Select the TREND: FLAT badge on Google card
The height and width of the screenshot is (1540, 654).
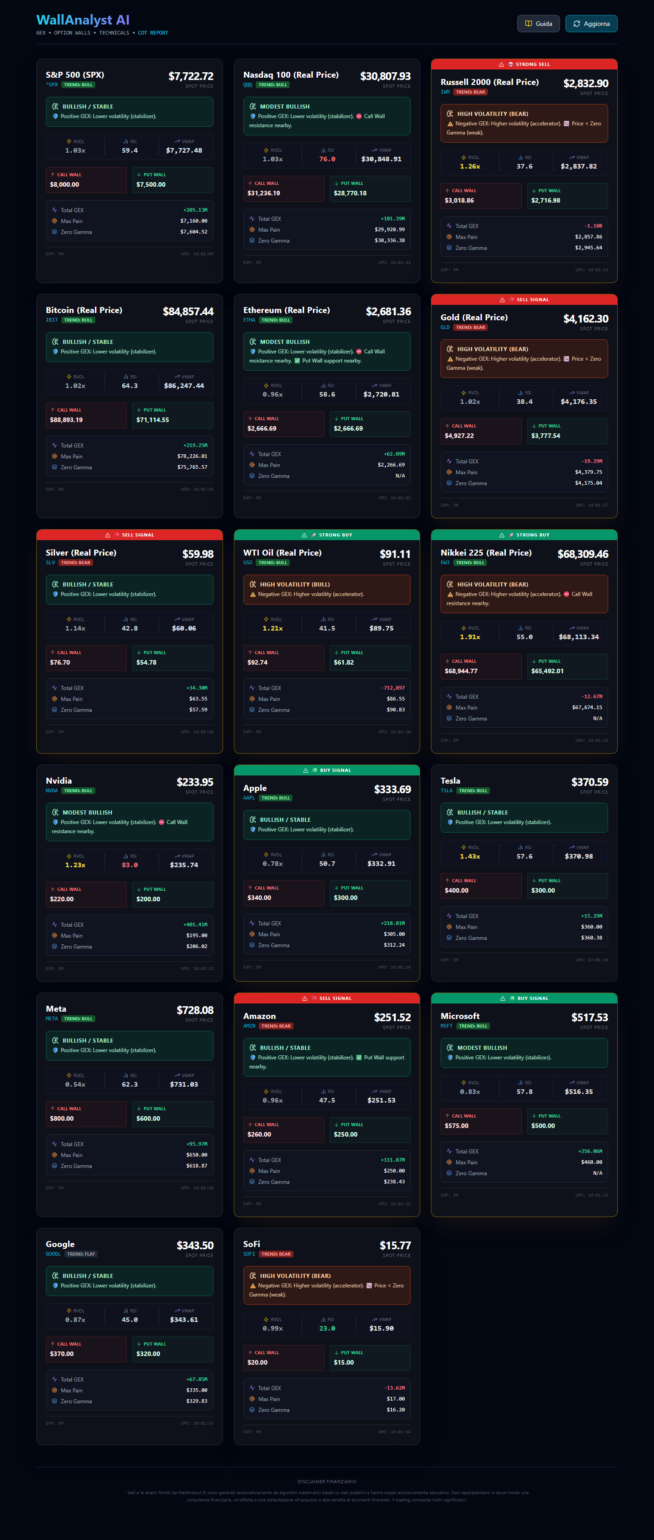pyautogui.click(x=81, y=1254)
